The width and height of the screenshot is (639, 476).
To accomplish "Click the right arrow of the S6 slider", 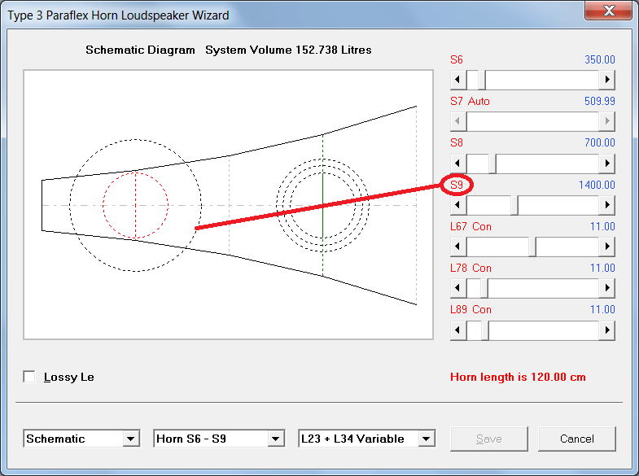I will click(x=606, y=80).
